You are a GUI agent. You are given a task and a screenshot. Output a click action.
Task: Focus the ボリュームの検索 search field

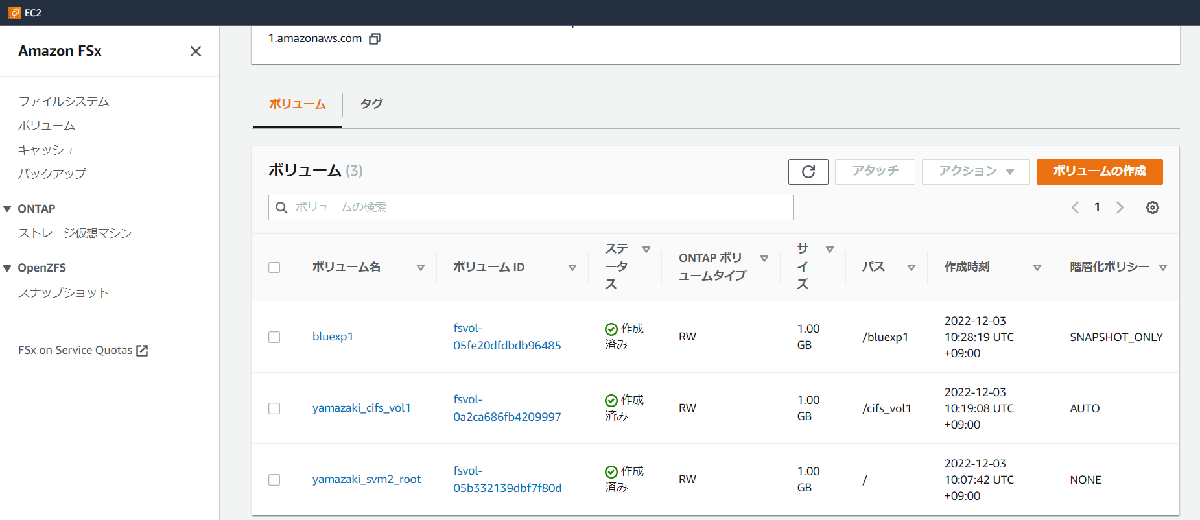coord(531,207)
